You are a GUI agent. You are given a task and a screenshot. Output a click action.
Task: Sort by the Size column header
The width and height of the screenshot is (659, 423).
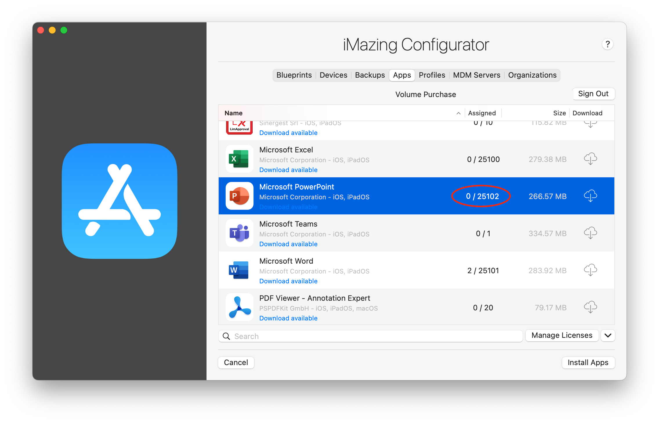[x=559, y=113]
